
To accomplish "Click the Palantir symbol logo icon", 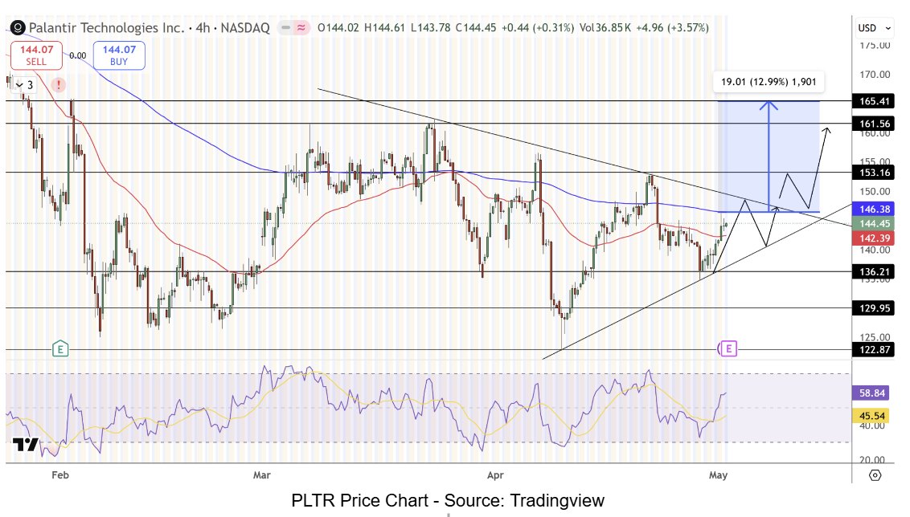I will (18, 27).
